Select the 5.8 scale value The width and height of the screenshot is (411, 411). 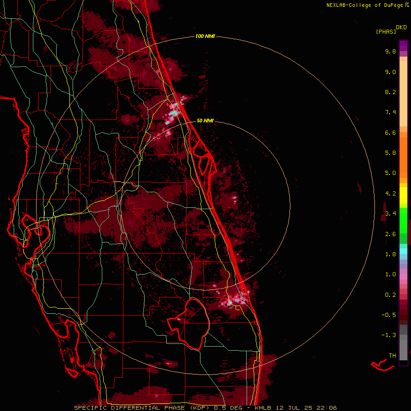tap(390, 153)
